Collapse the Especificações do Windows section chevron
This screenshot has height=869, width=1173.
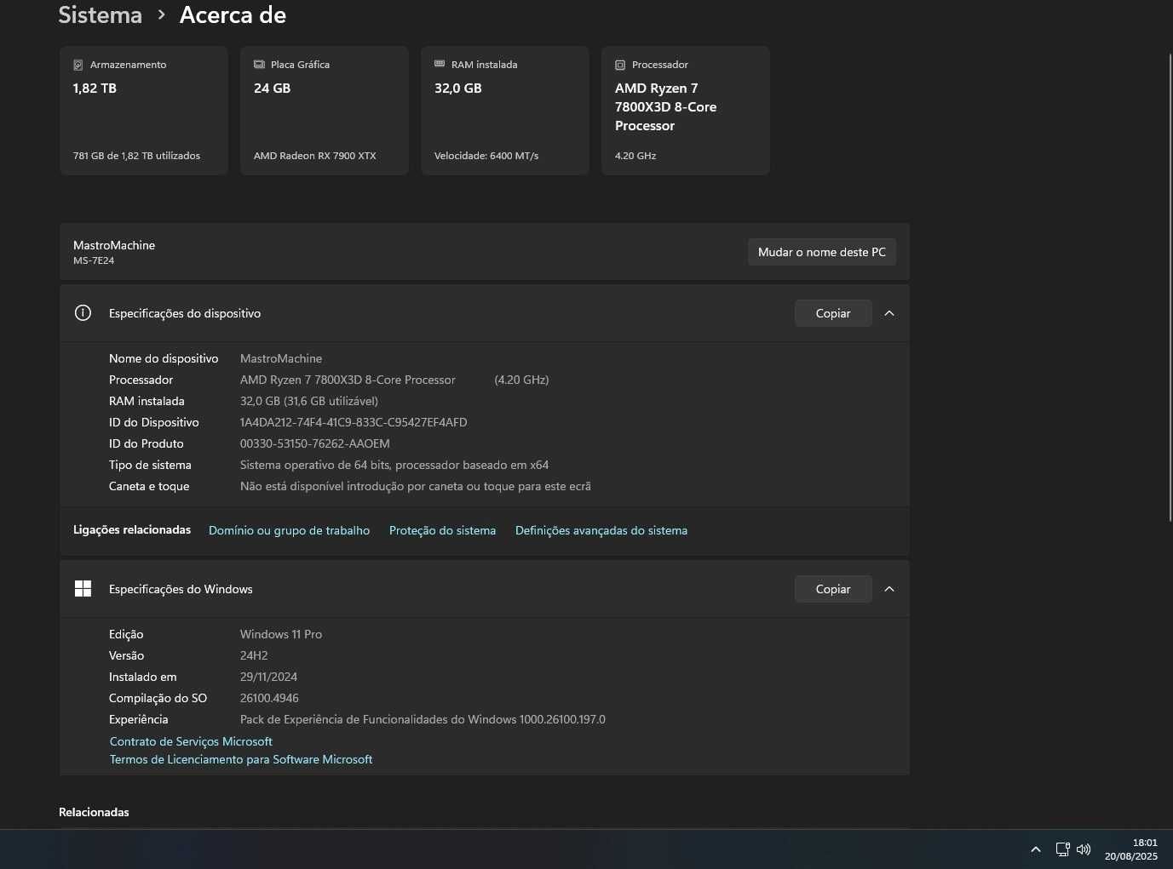click(889, 589)
